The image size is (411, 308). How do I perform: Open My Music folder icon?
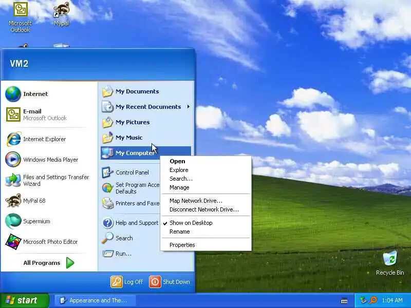tap(107, 138)
